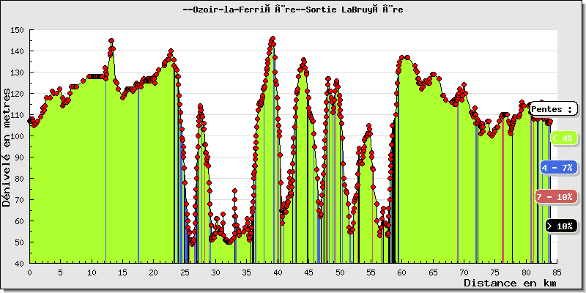
Task: Click the 100 tick on the elevation axis
Action: tap(17, 136)
